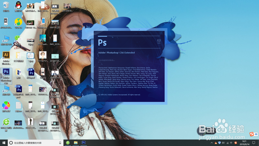259x146 pixels.
Task: Click the Adobe logo on the splash screen
Action: coord(159,41)
